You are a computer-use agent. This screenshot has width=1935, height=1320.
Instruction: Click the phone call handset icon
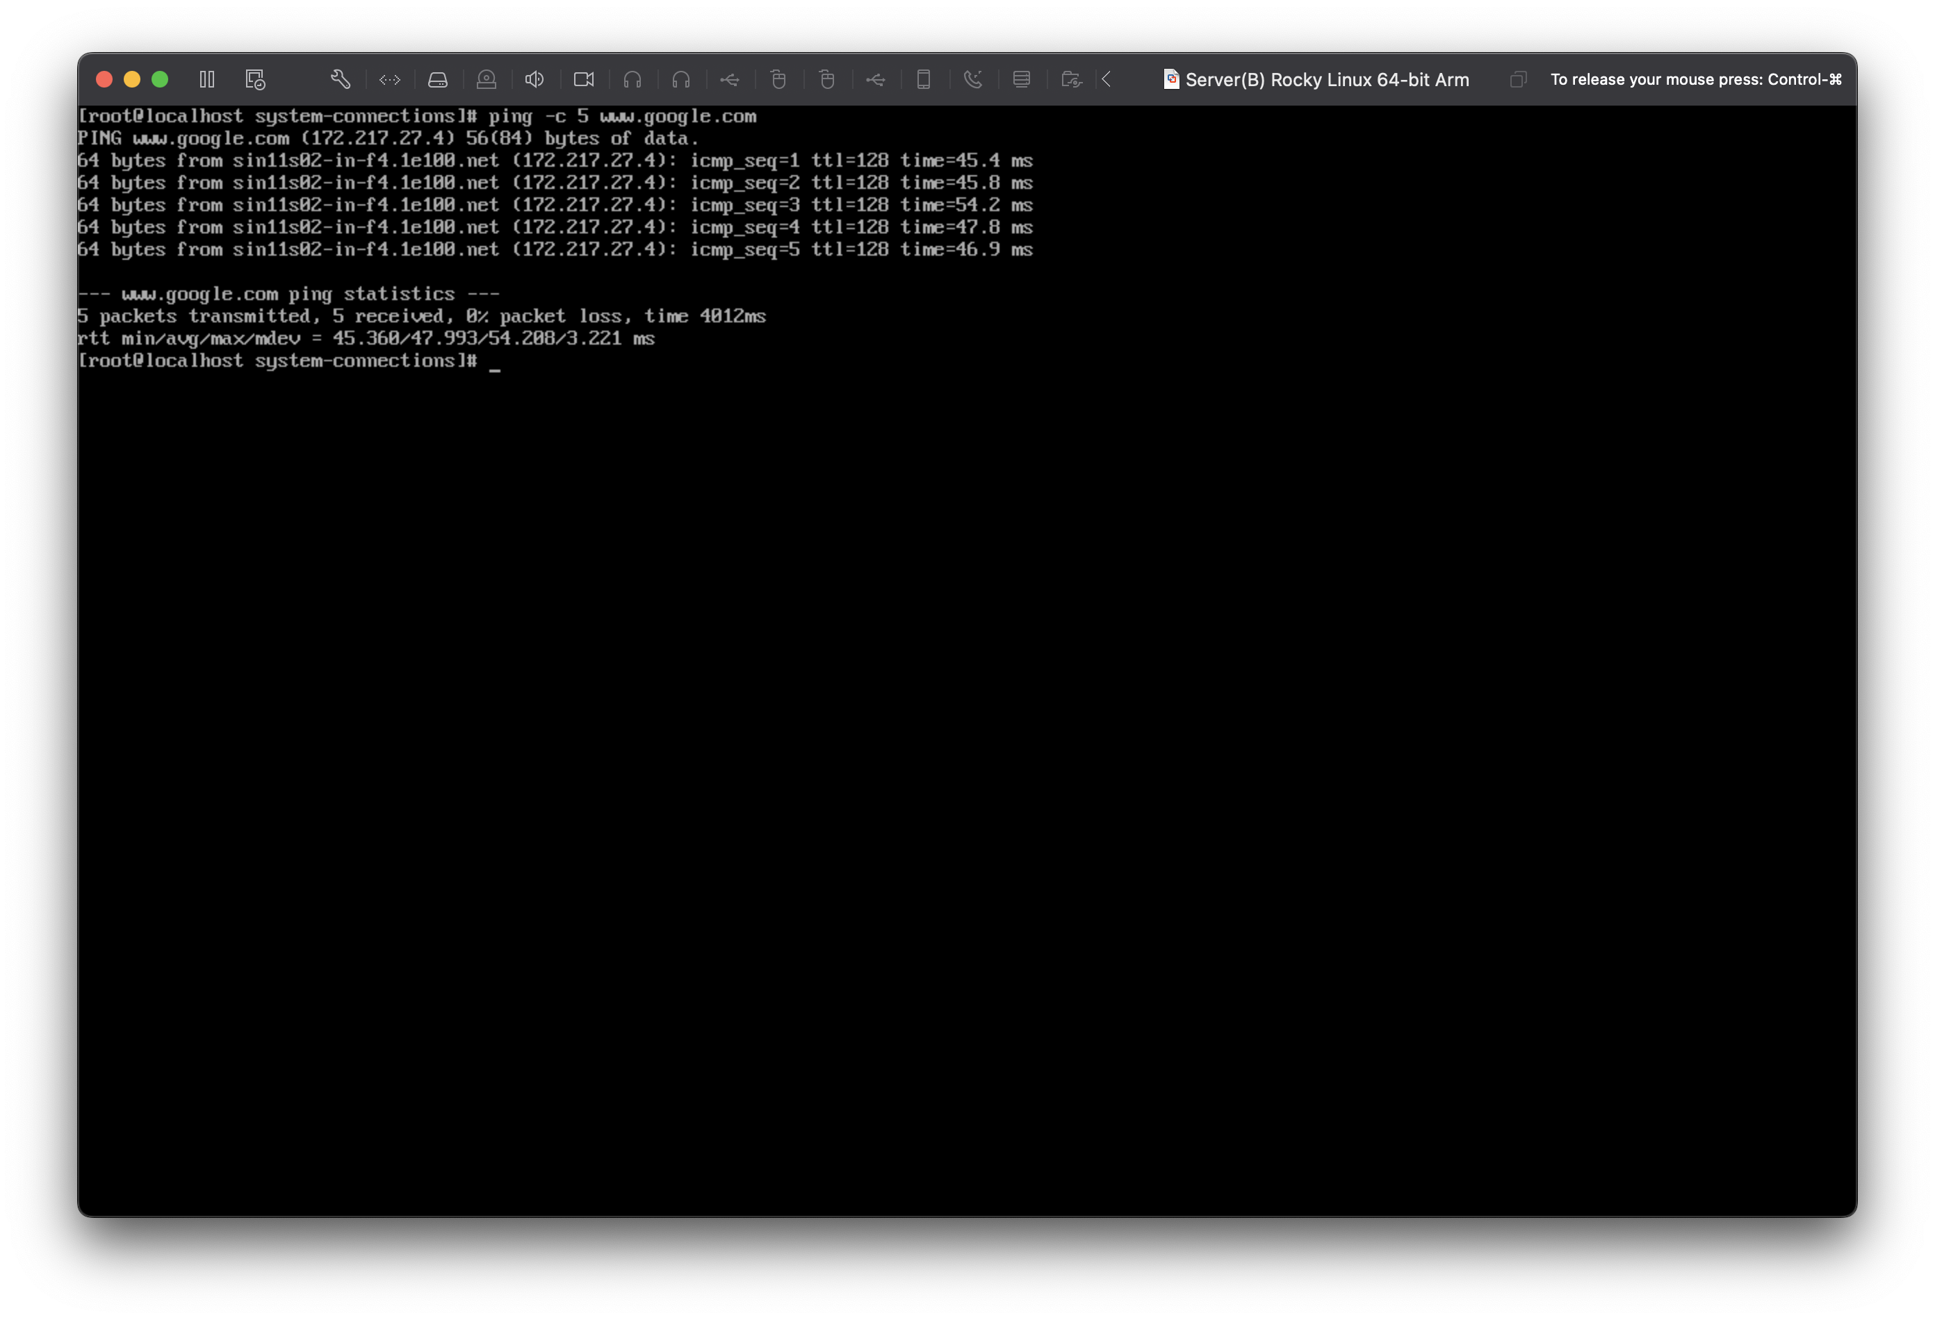(972, 79)
